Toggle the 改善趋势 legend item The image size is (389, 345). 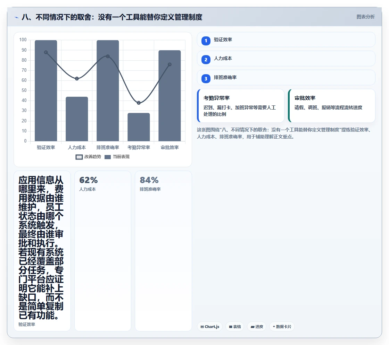[88, 157]
